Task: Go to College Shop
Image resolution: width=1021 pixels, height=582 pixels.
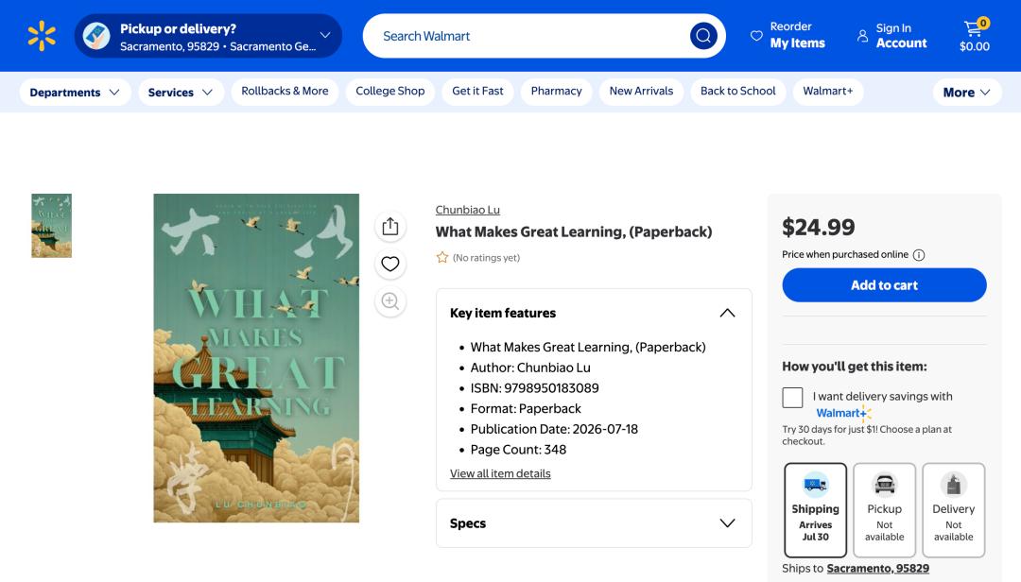Action: pyautogui.click(x=390, y=91)
